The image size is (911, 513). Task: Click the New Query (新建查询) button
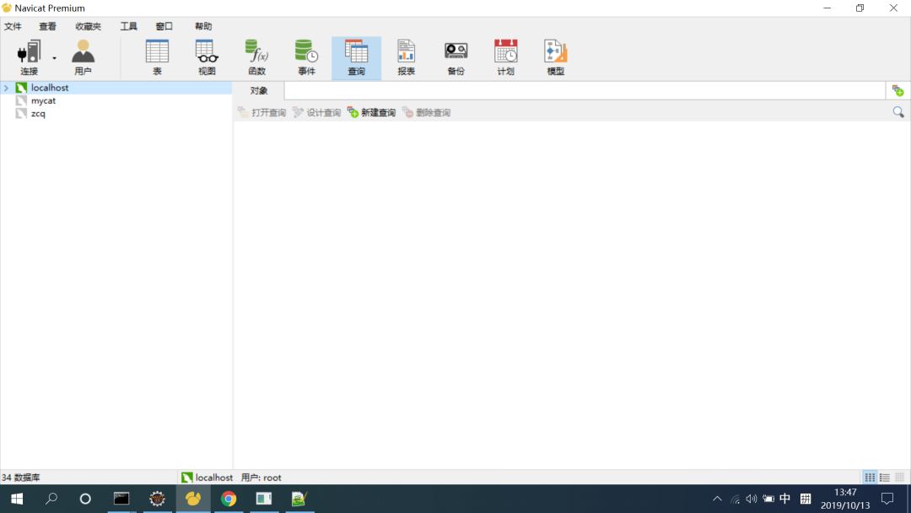(371, 112)
